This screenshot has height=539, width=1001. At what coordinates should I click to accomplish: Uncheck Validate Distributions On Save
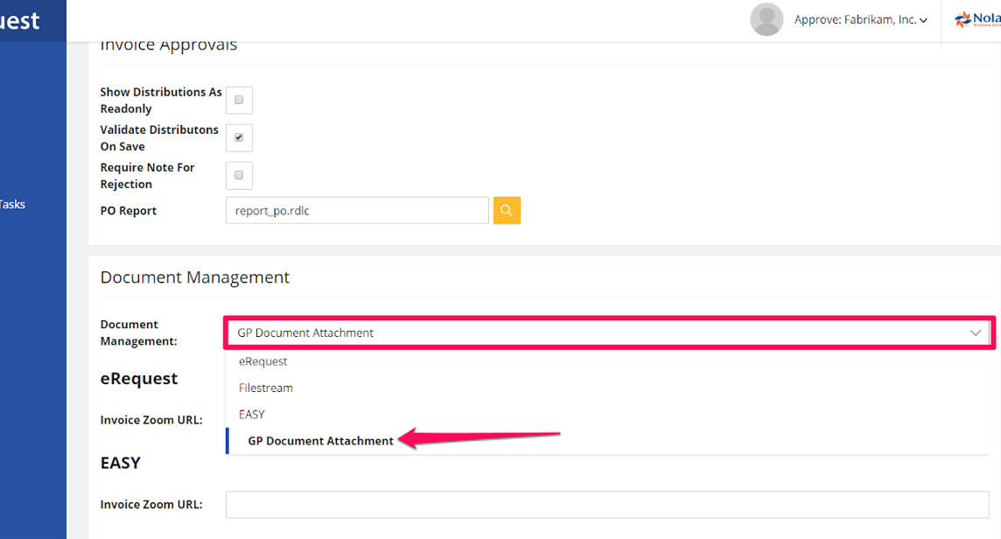pyautogui.click(x=239, y=138)
